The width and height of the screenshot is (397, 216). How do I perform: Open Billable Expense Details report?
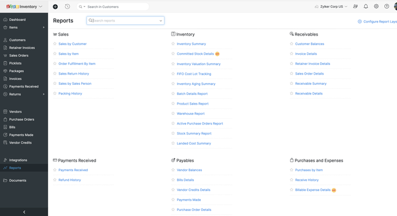pyautogui.click(x=312, y=190)
